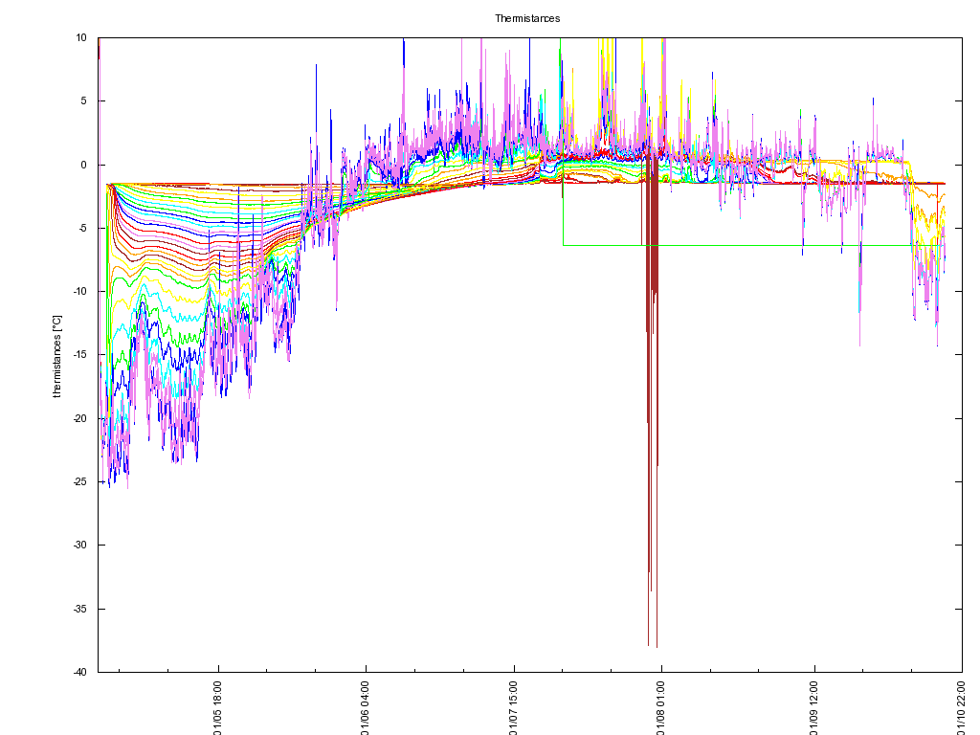Select the '01/09 12:00' time axis label
Image resolution: width=980 pixels, height=735 pixels.
814,707
